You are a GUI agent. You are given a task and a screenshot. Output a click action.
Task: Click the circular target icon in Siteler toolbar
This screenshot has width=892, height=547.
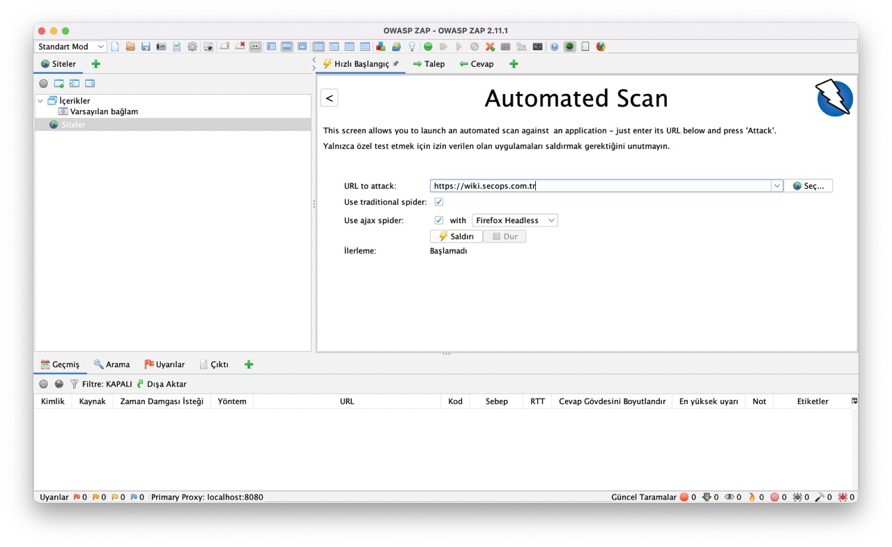tap(43, 84)
